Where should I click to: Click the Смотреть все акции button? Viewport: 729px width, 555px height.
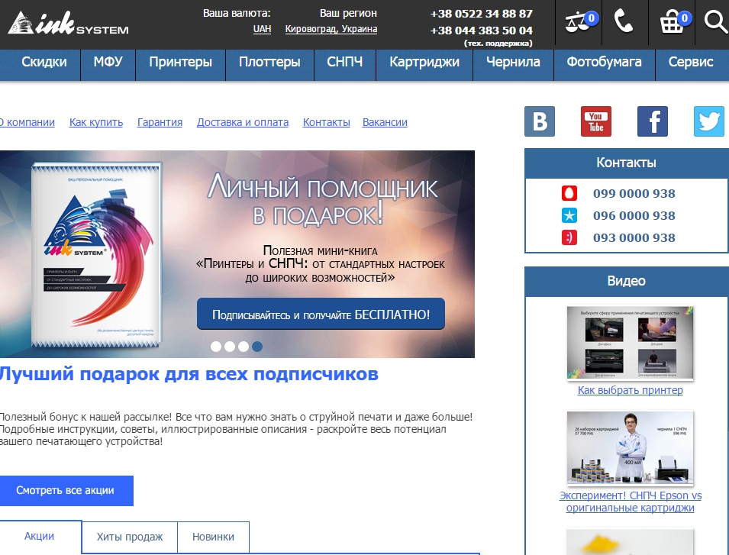66,490
